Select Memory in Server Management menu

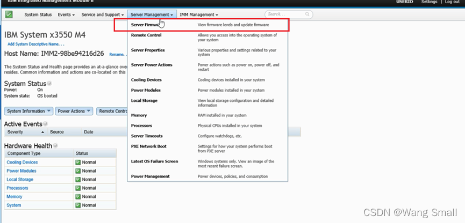[x=139, y=115]
